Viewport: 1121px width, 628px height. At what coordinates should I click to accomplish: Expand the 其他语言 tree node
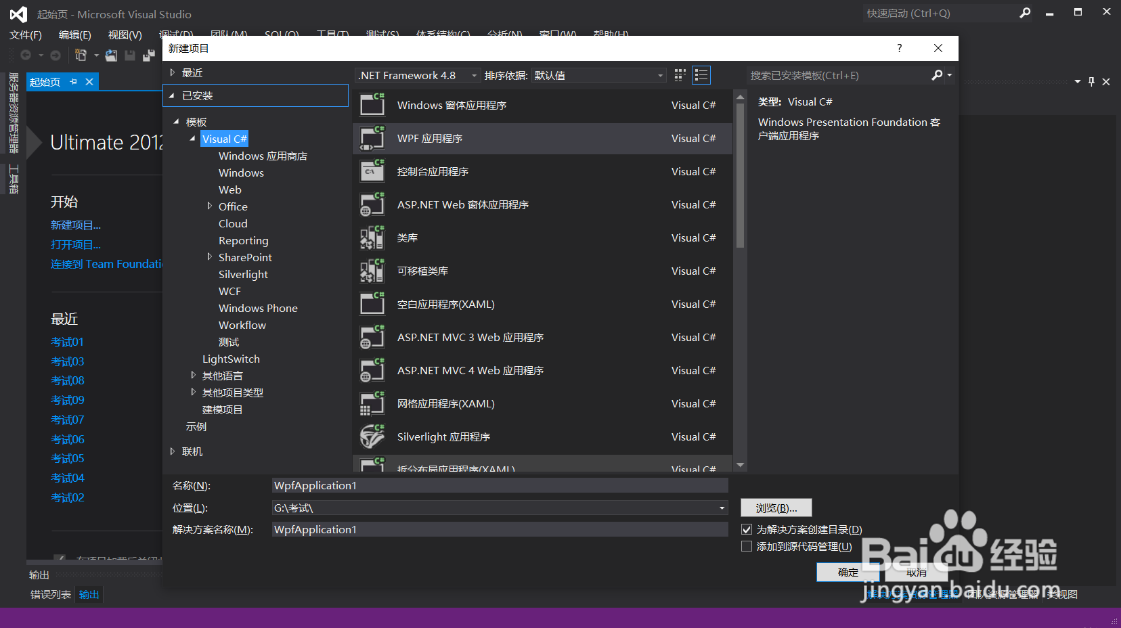pos(193,375)
